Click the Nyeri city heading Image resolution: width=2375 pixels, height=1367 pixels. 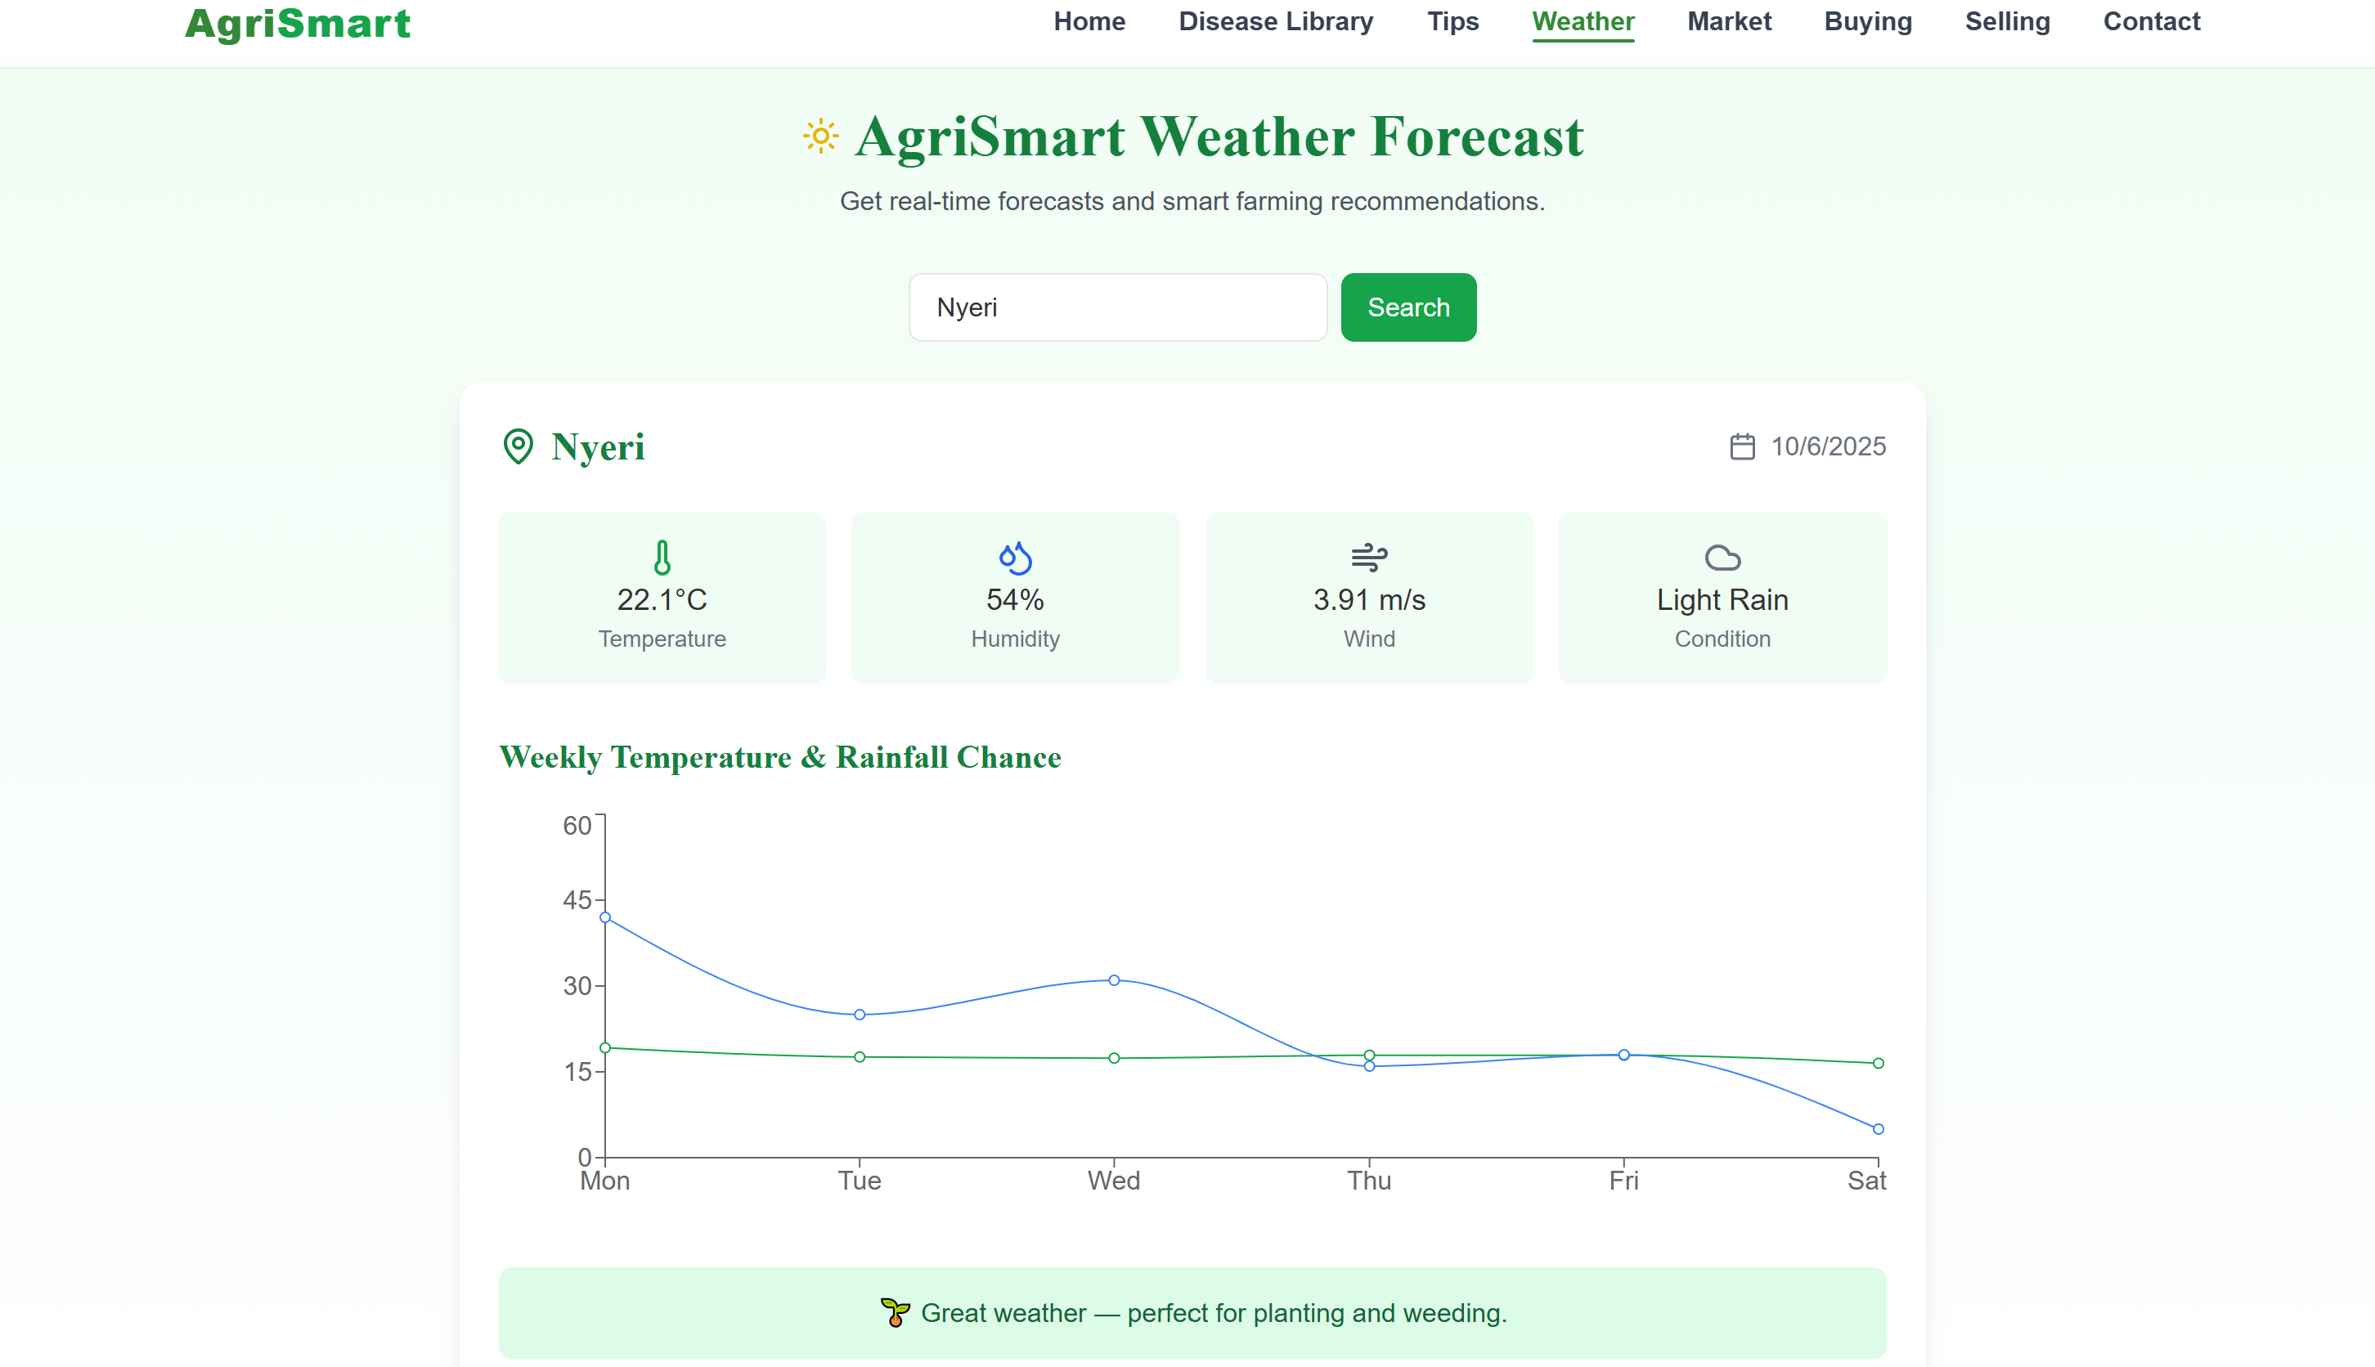[598, 448]
